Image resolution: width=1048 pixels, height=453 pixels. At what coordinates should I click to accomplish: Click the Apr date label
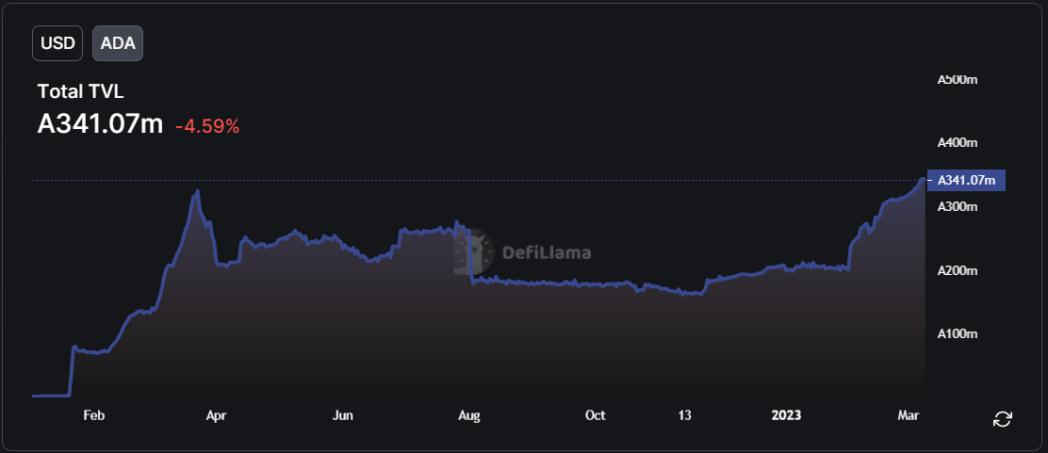pyautogui.click(x=216, y=415)
